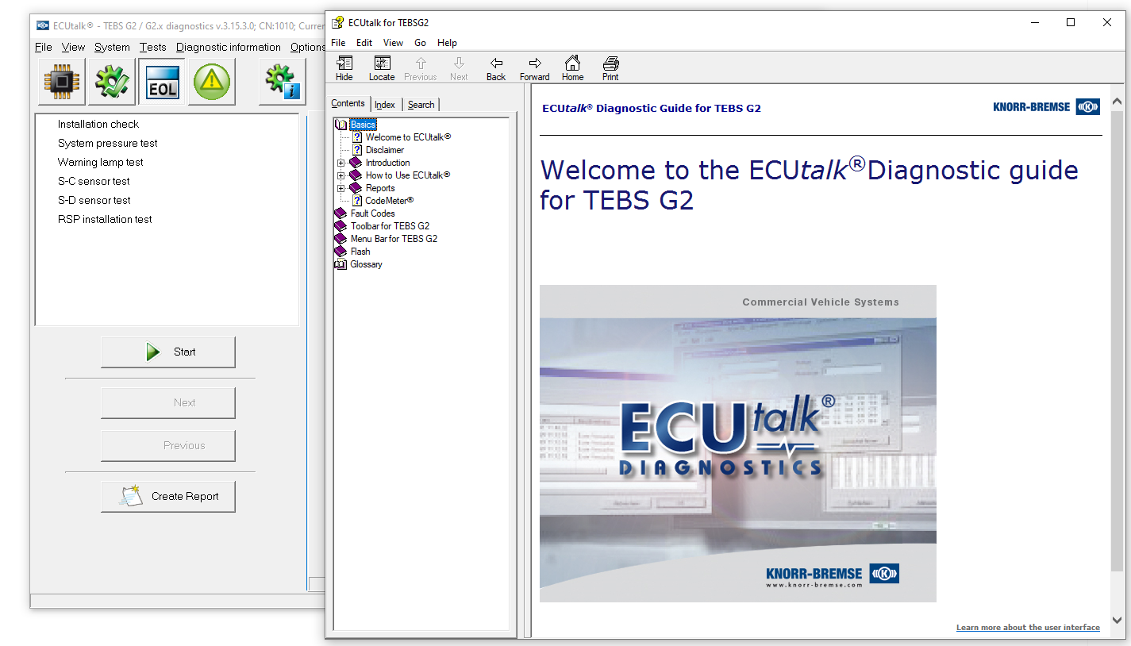Viewport: 1131px width, 646px height.
Task: Click the ECUtalk Diagnostics splash image
Action: click(738, 444)
